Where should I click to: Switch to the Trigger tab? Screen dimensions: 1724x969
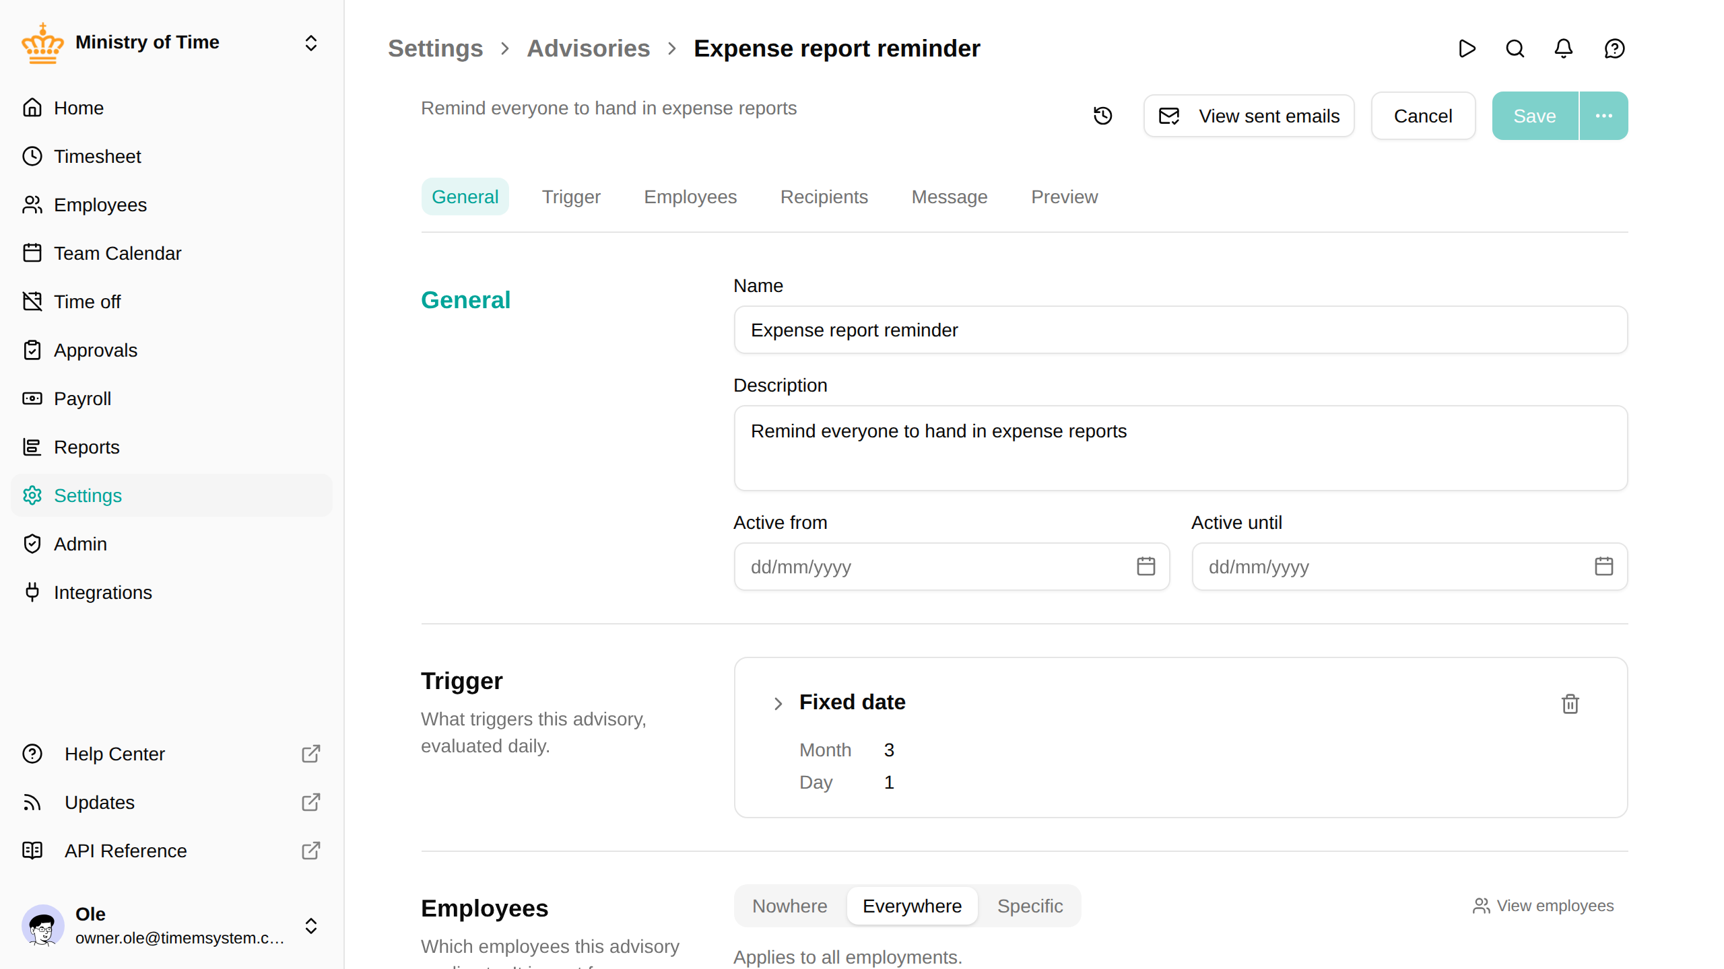point(571,196)
